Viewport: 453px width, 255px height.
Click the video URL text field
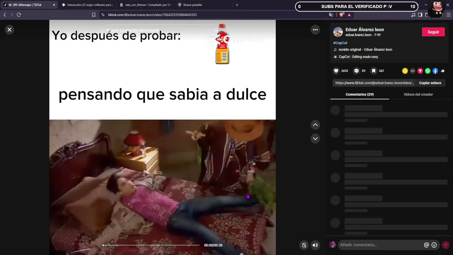click(x=374, y=83)
